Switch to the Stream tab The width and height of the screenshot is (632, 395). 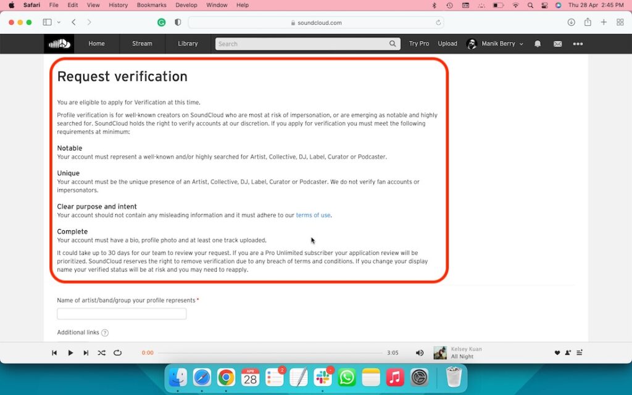[x=142, y=44]
